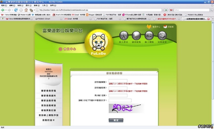Image resolution: width=214 pixels, height=129 pixels.
Task: Click the 再次輸入密碼 input field
Action: [x=118, y=96]
